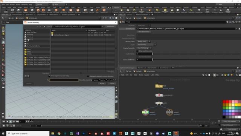Image resolution: width=241 pixels, height=136 pixels.
Task: Open the Windows menu
Action: click(x=24, y=5)
